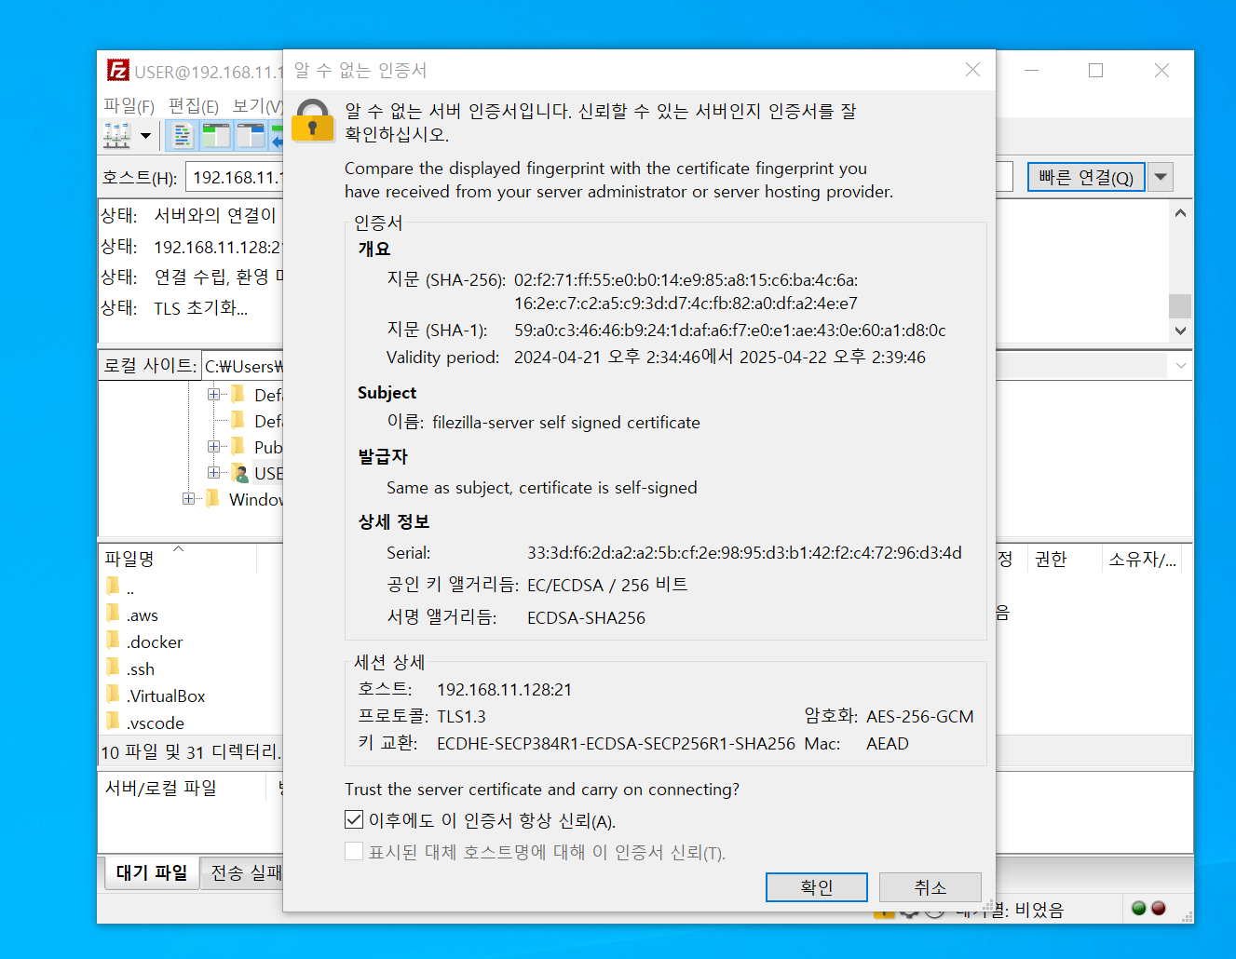Click the '10 파일 및 31 디렉터리' status text
The image size is (1236, 959).
191,751
